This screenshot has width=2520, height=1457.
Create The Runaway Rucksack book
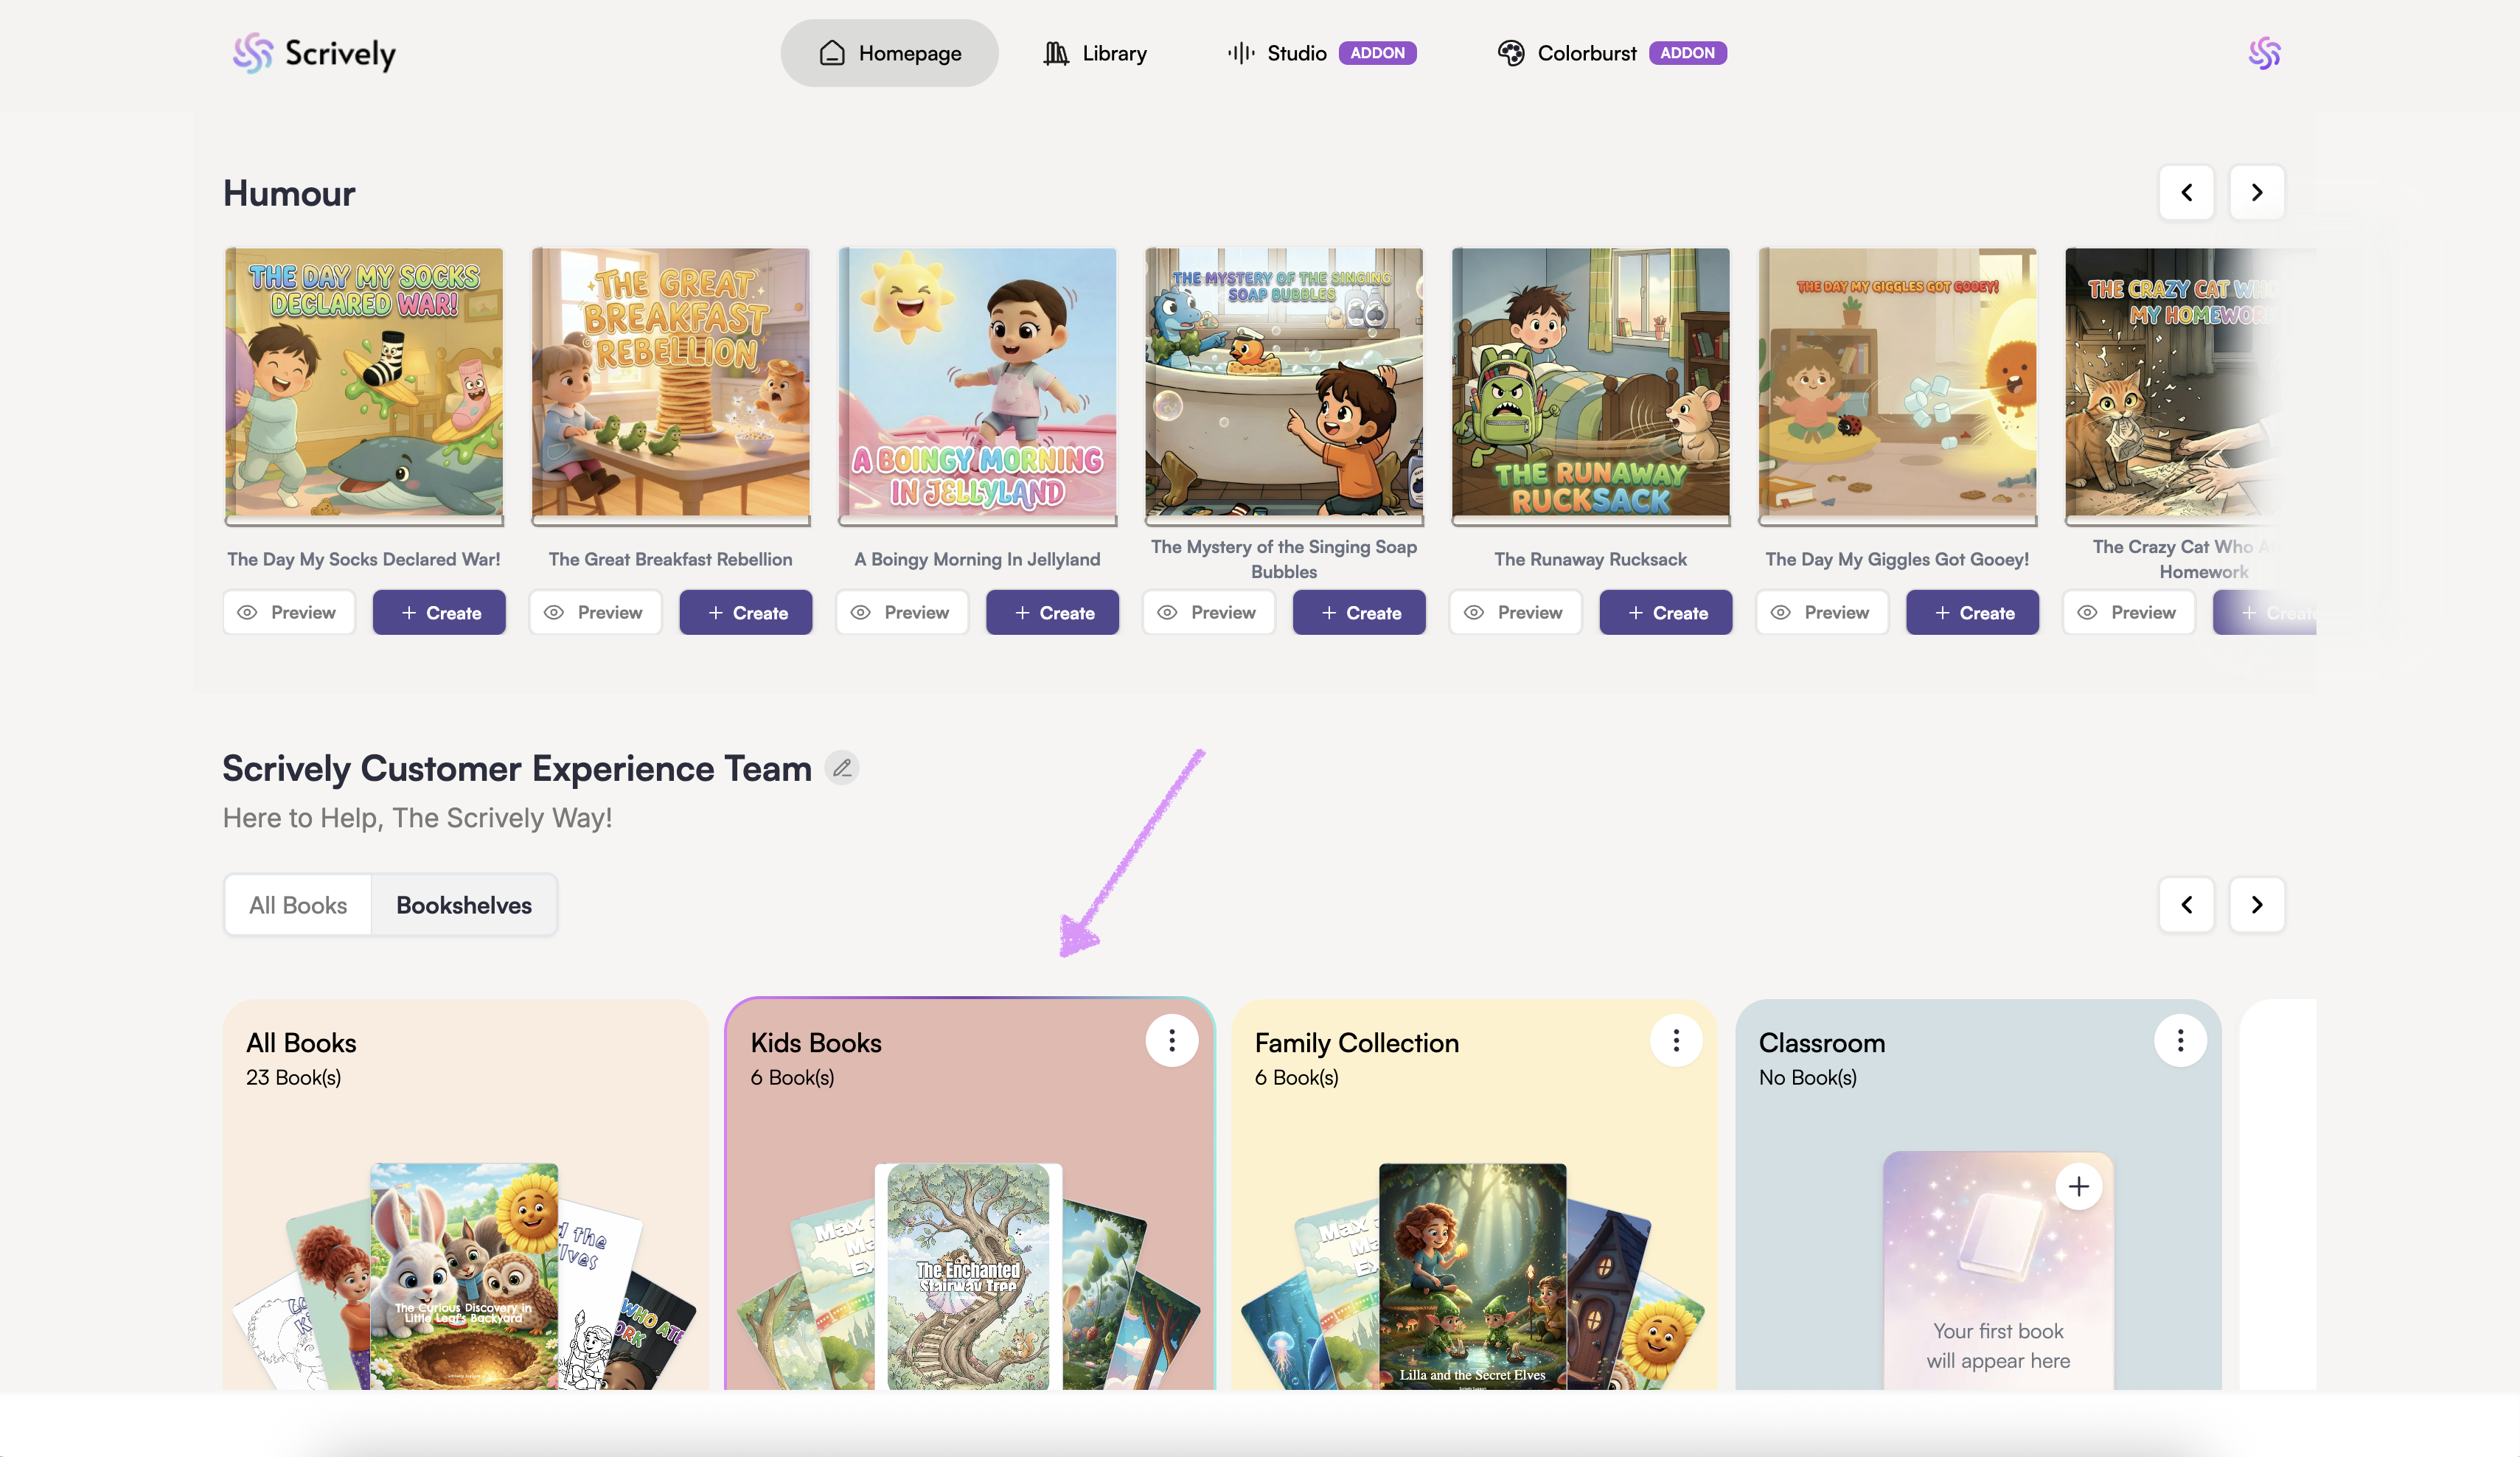point(1665,612)
